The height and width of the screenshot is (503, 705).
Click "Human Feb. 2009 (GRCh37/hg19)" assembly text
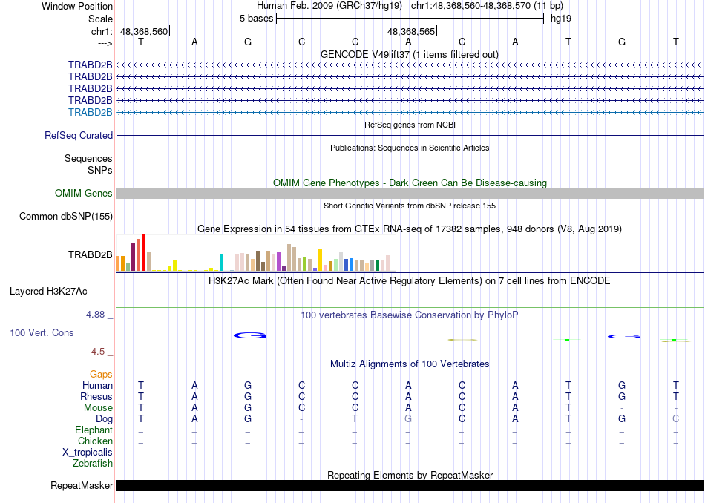pos(330,6)
